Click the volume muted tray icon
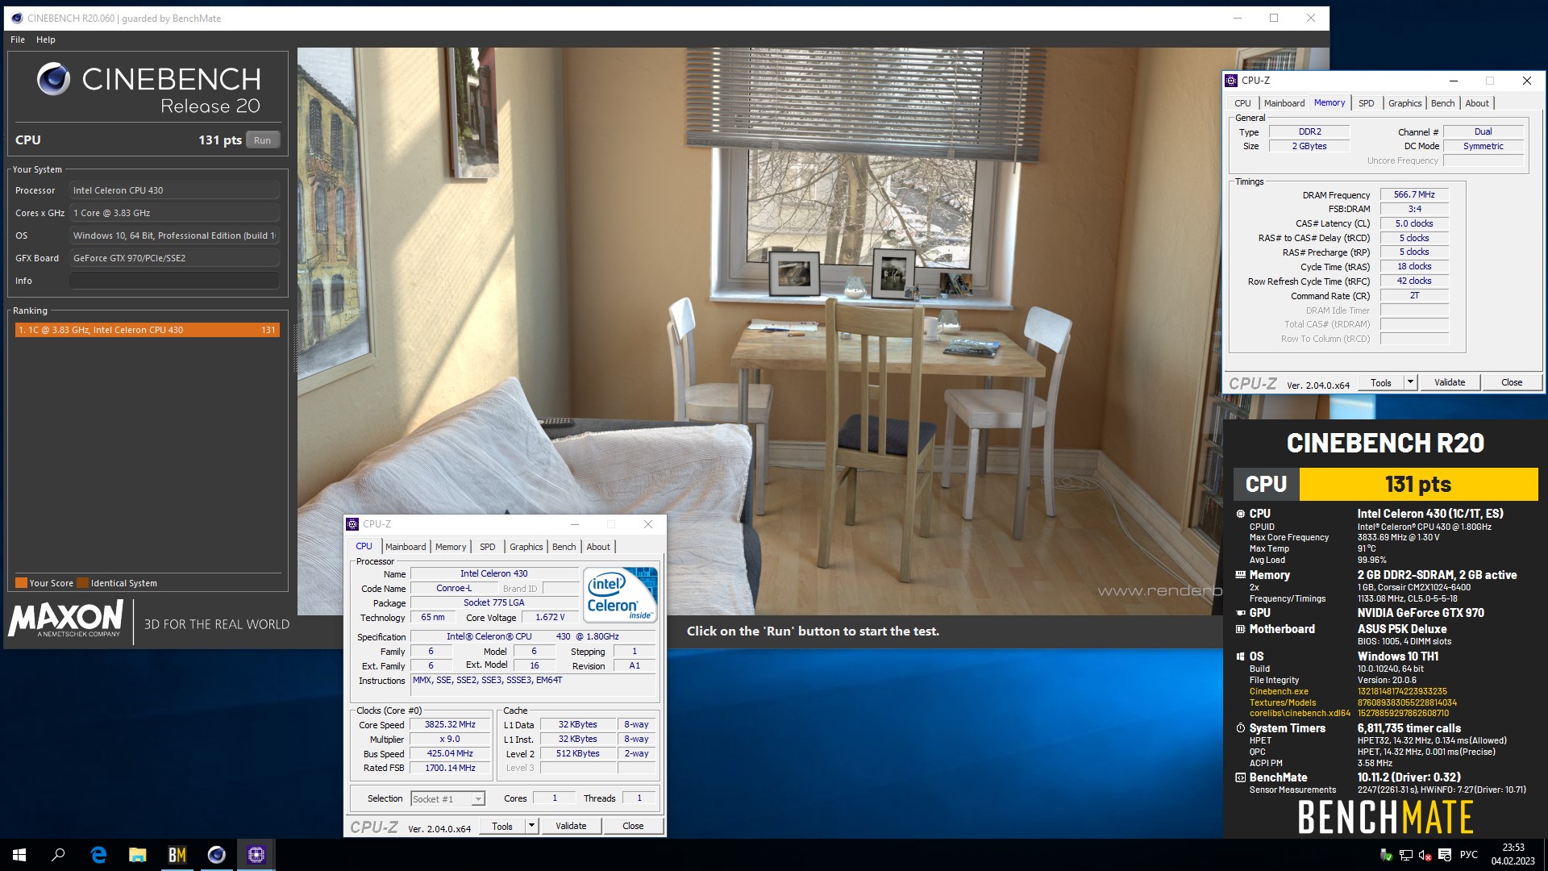This screenshot has width=1548, height=871. [x=1425, y=855]
